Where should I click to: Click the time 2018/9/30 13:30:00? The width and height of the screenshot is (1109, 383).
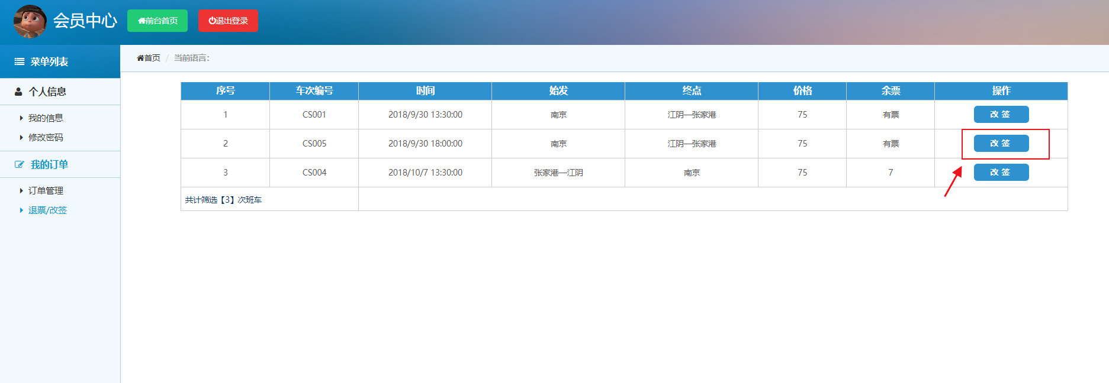(425, 115)
